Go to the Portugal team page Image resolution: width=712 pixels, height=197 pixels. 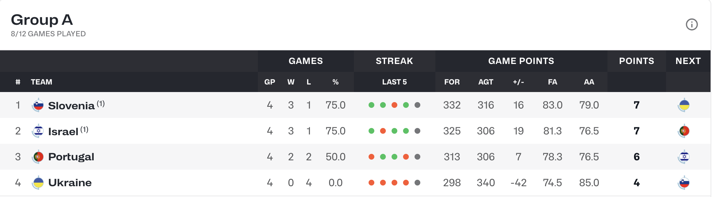(x=71, y=157)
